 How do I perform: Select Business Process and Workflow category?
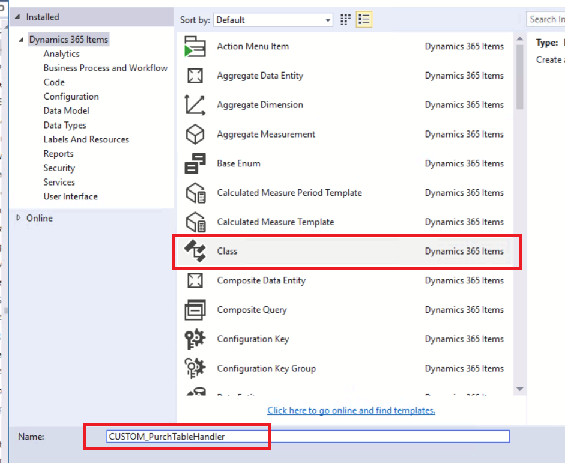click(106, 68)
